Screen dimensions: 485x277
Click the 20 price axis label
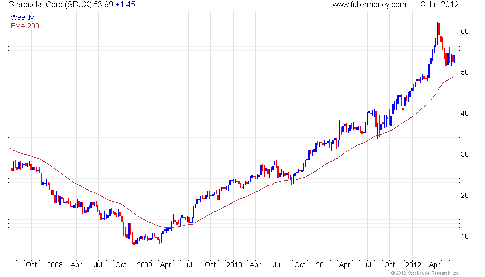click(465, 196)
